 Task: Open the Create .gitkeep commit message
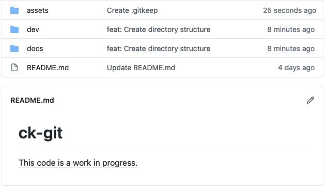132,10
